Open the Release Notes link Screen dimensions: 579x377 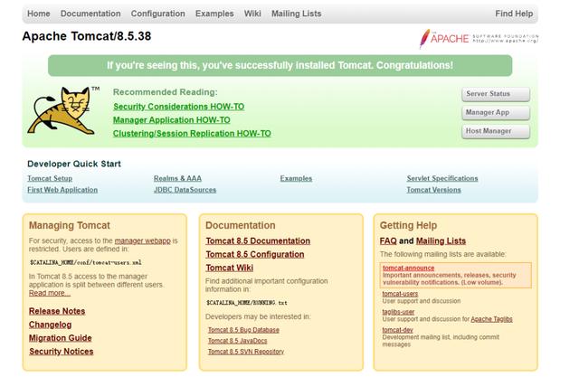(57, 311)
